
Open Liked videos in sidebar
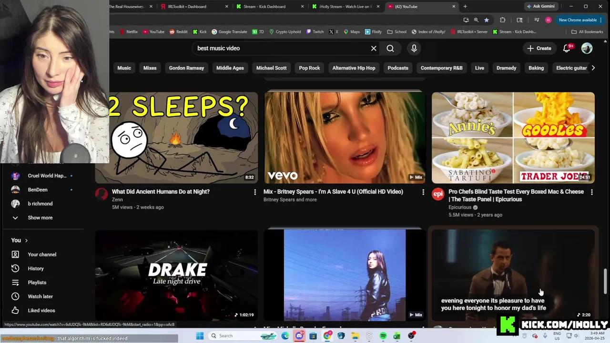point(41,311)
